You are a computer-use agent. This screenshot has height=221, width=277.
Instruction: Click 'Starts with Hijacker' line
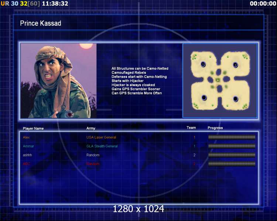(127, 81)
